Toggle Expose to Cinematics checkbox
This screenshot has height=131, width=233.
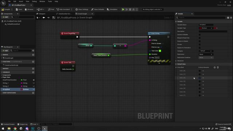[x=200, y=48]
